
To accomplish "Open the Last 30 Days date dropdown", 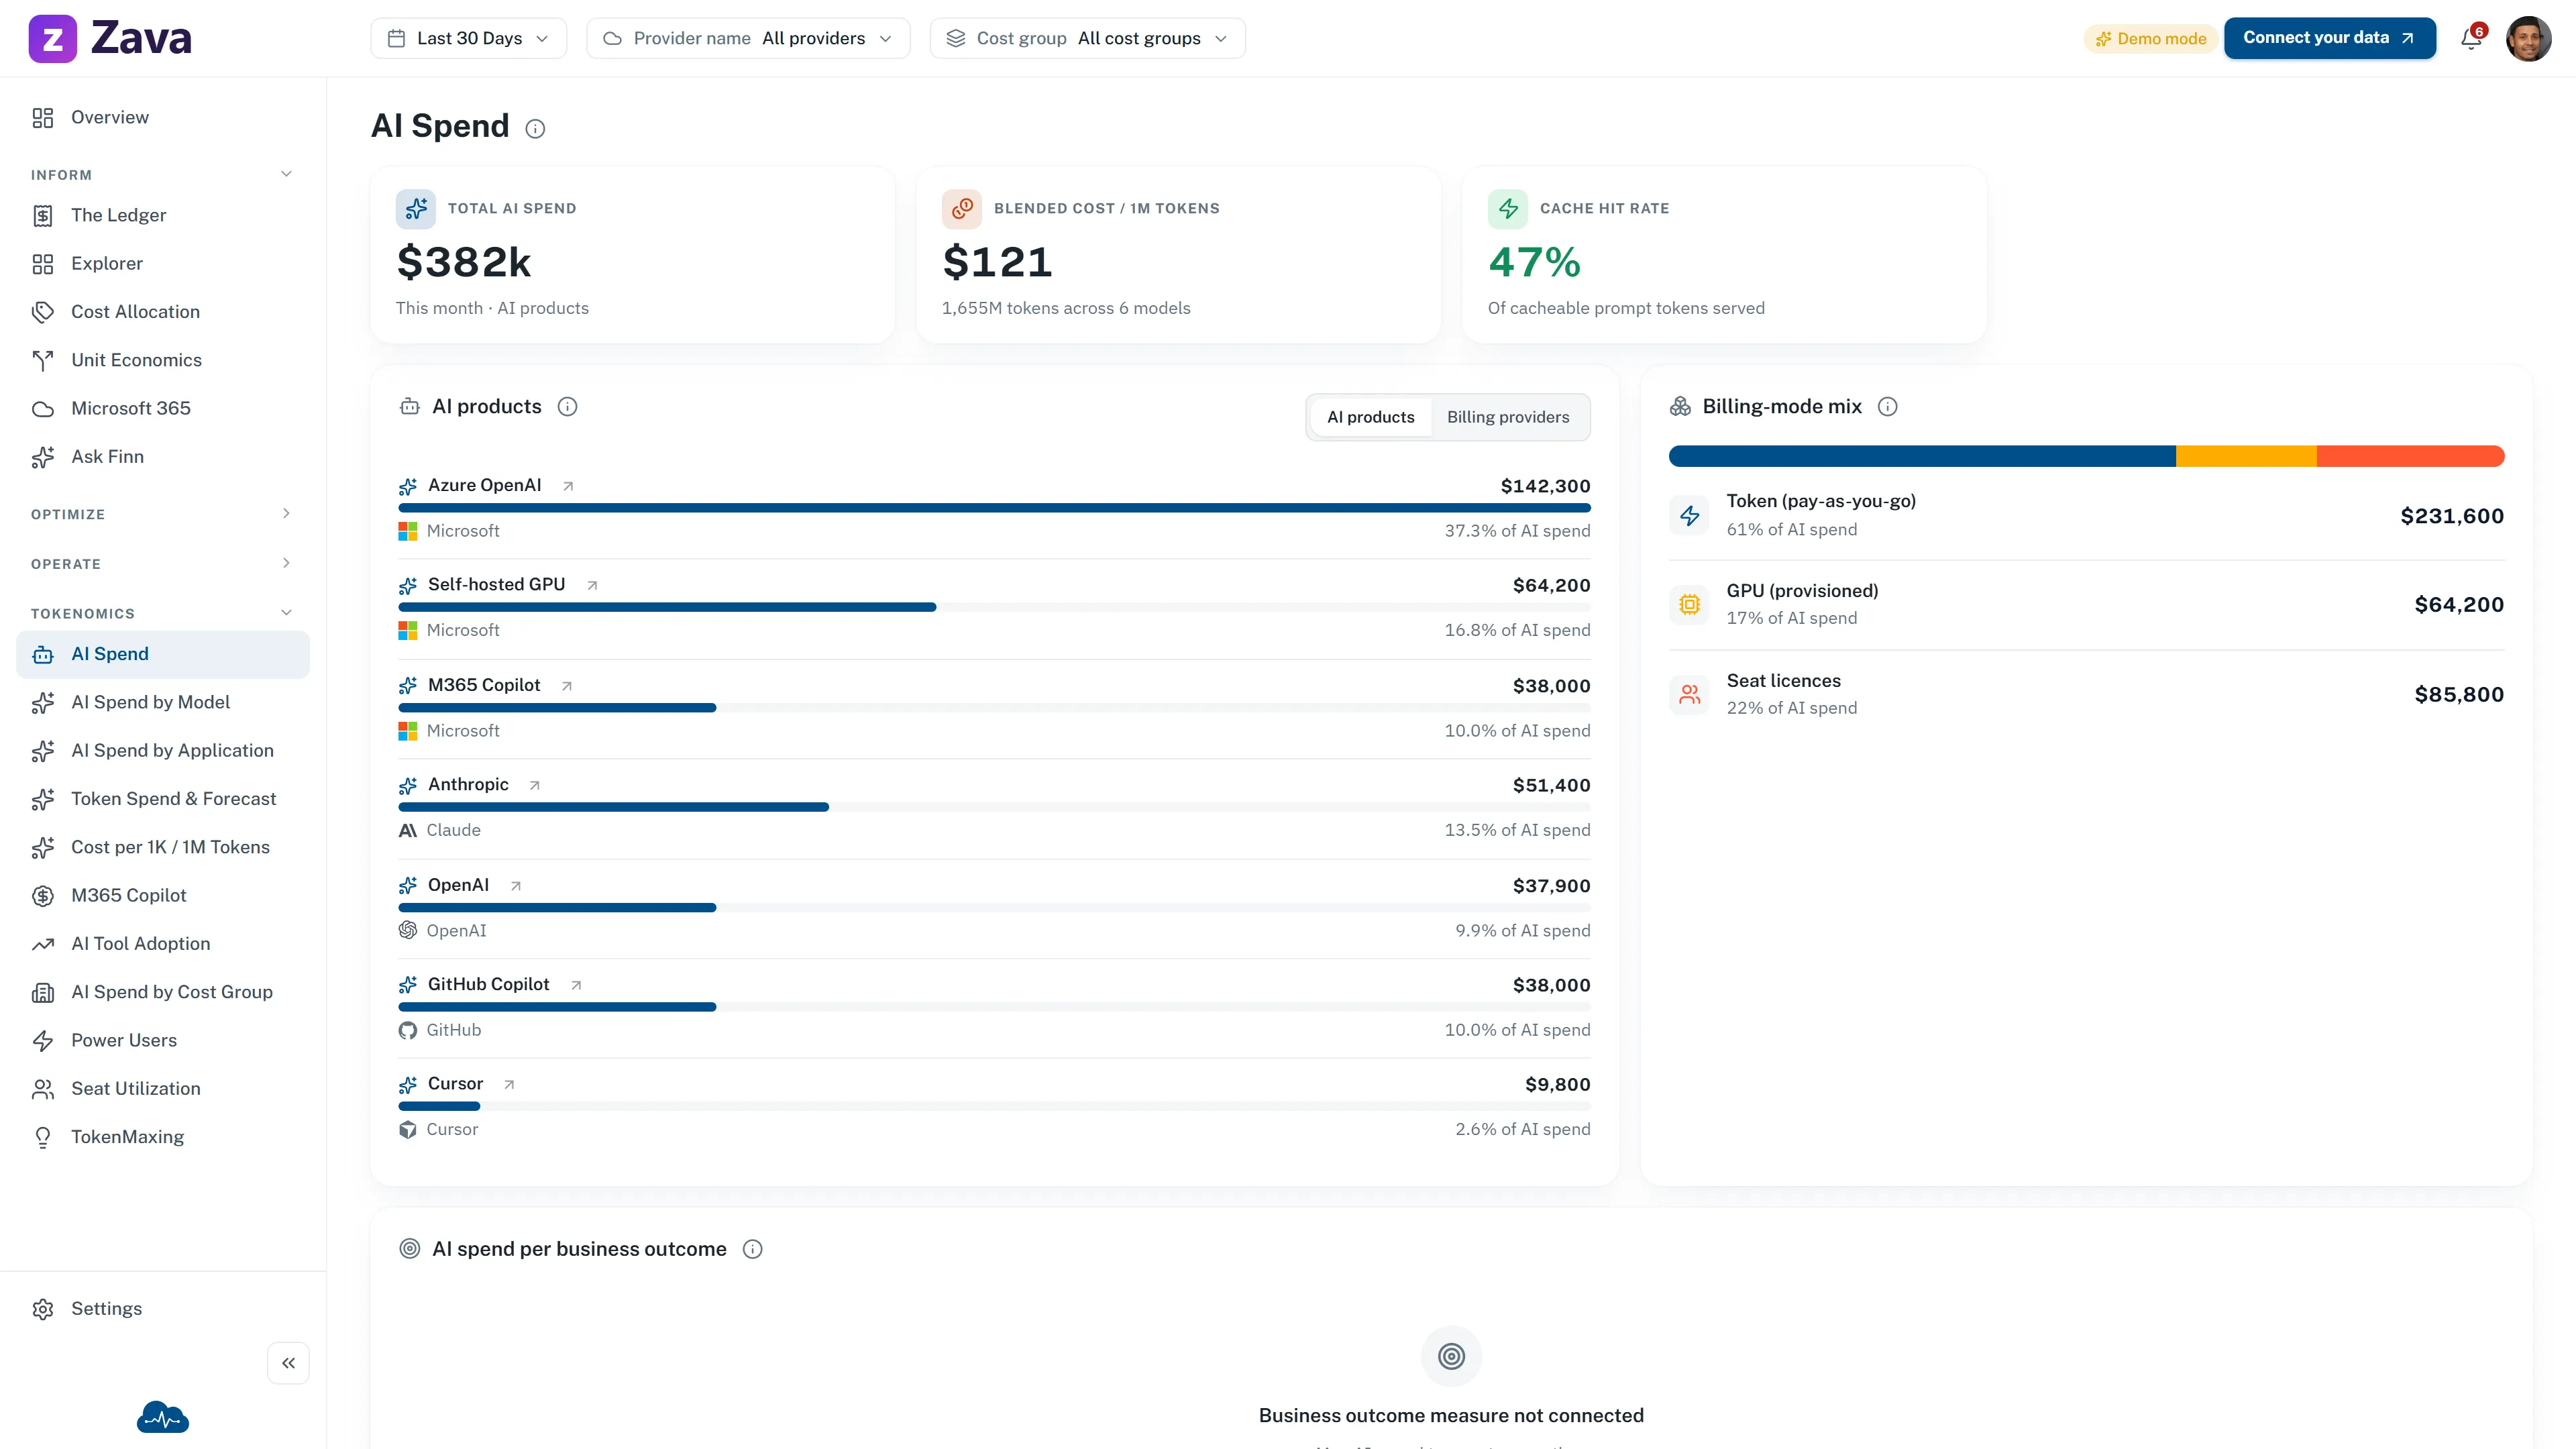I will coord(468,38).
